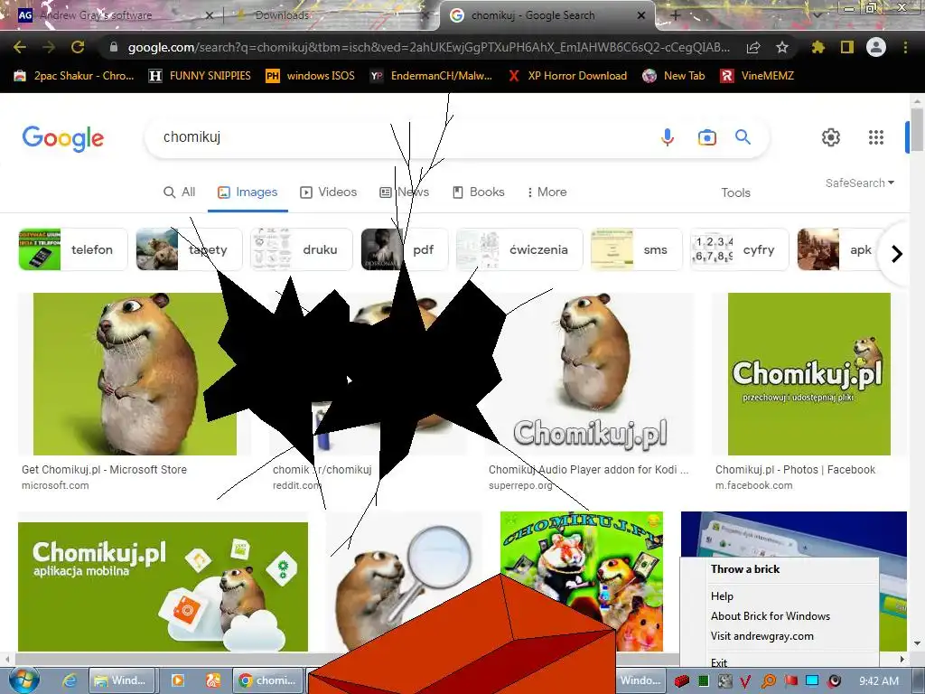
Task: Click the vertical scrollbar thumb
Action: coord(916,129)
